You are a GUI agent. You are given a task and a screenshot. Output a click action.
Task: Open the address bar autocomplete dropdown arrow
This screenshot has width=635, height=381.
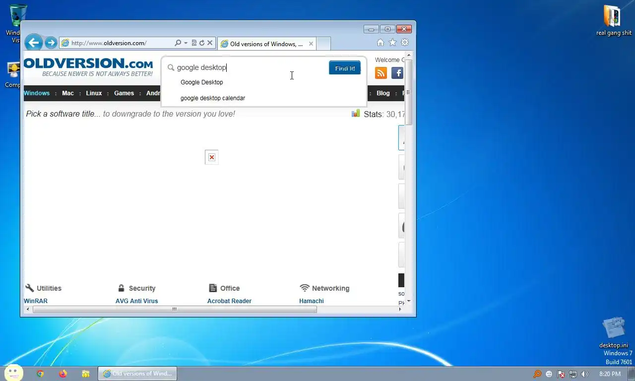(186, 43)
